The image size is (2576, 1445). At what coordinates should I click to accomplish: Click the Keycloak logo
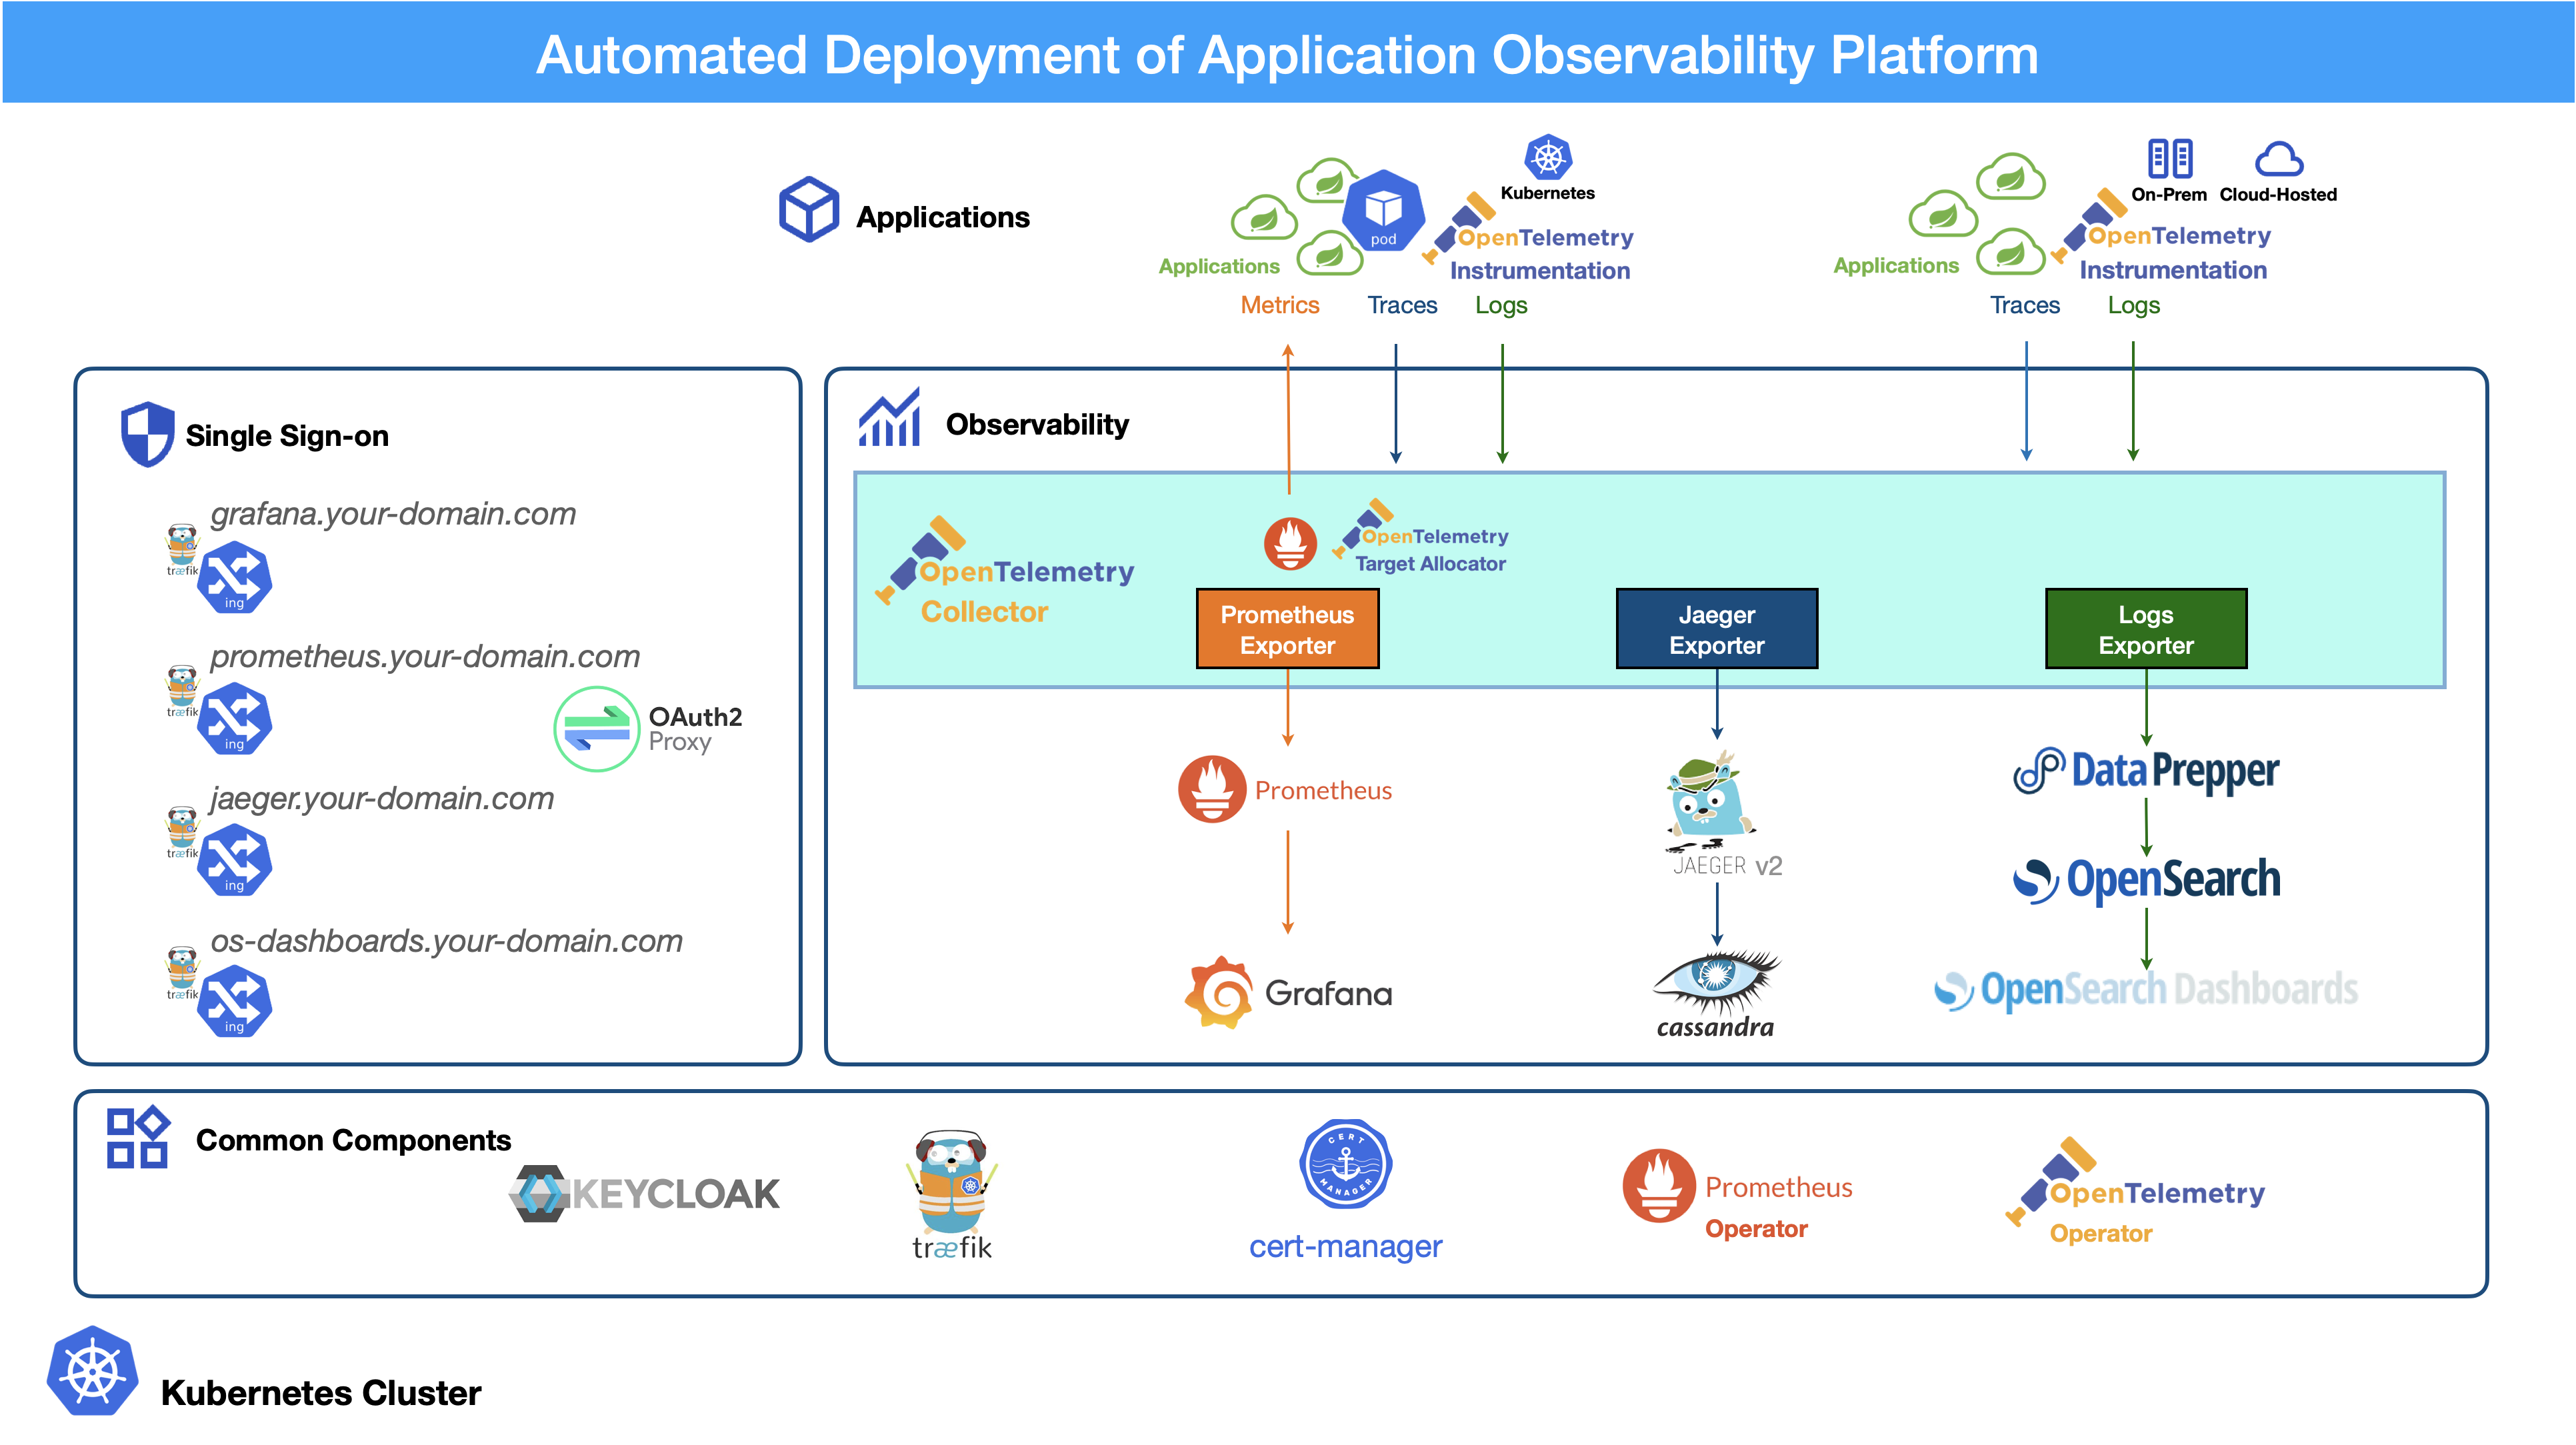point(644,1193)
